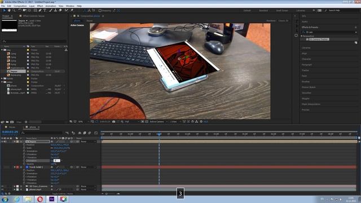The height and width of the screenshot is (203, 361).
Task: Expand the Paragraph panel
Action: (x=307, y=65)
